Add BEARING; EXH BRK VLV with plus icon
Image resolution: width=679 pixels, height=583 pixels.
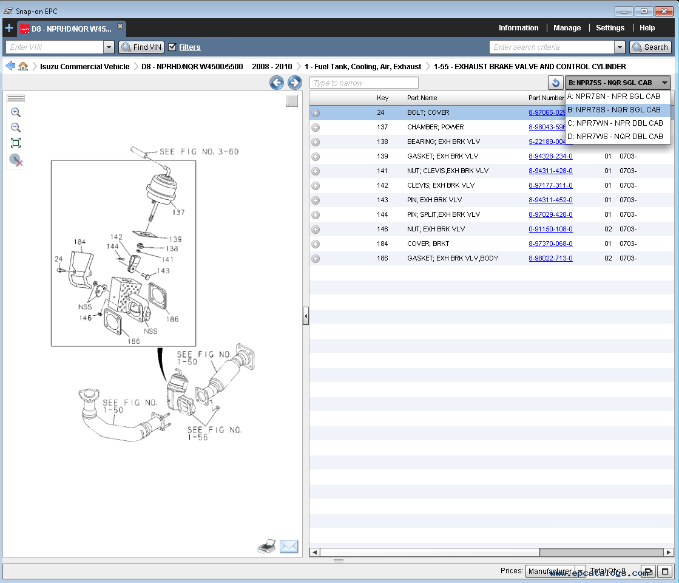coord(316,141)
